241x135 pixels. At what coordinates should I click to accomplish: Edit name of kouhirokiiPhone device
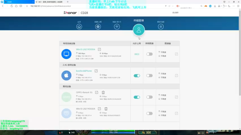point(96,71)
